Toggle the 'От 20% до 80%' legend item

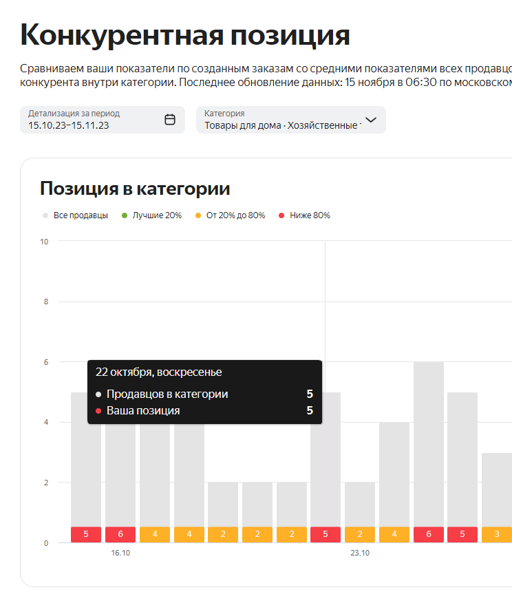pos(230,215)
